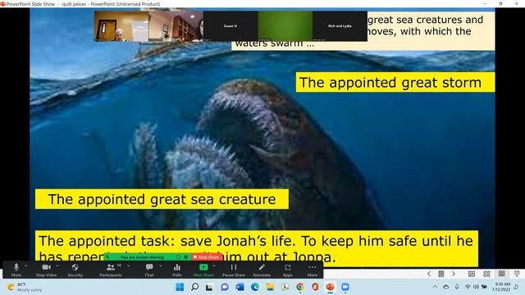Click the OneDrive cloud tray icon
The width and height of the screenshot is (525, 295).
(446, 287)
